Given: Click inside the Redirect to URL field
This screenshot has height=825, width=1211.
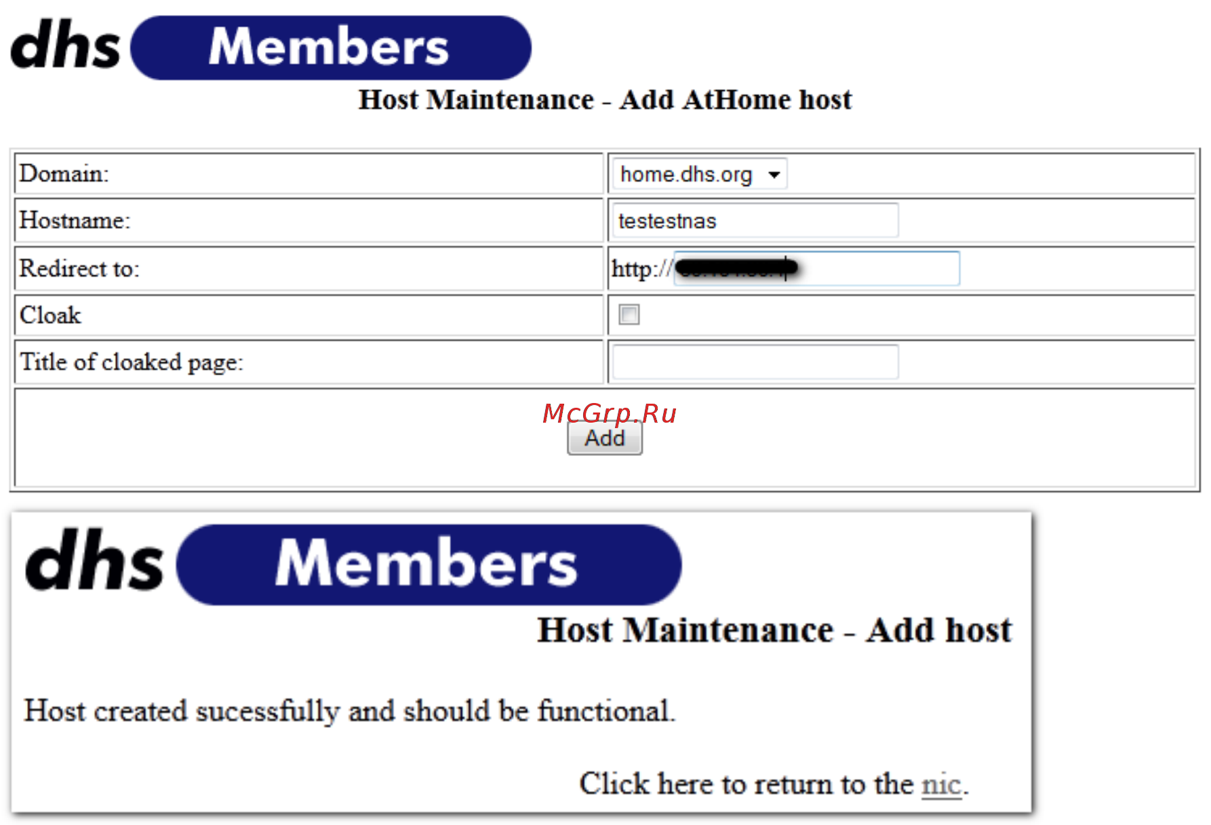Looking at the screenshot, I should tap(816, 268).
